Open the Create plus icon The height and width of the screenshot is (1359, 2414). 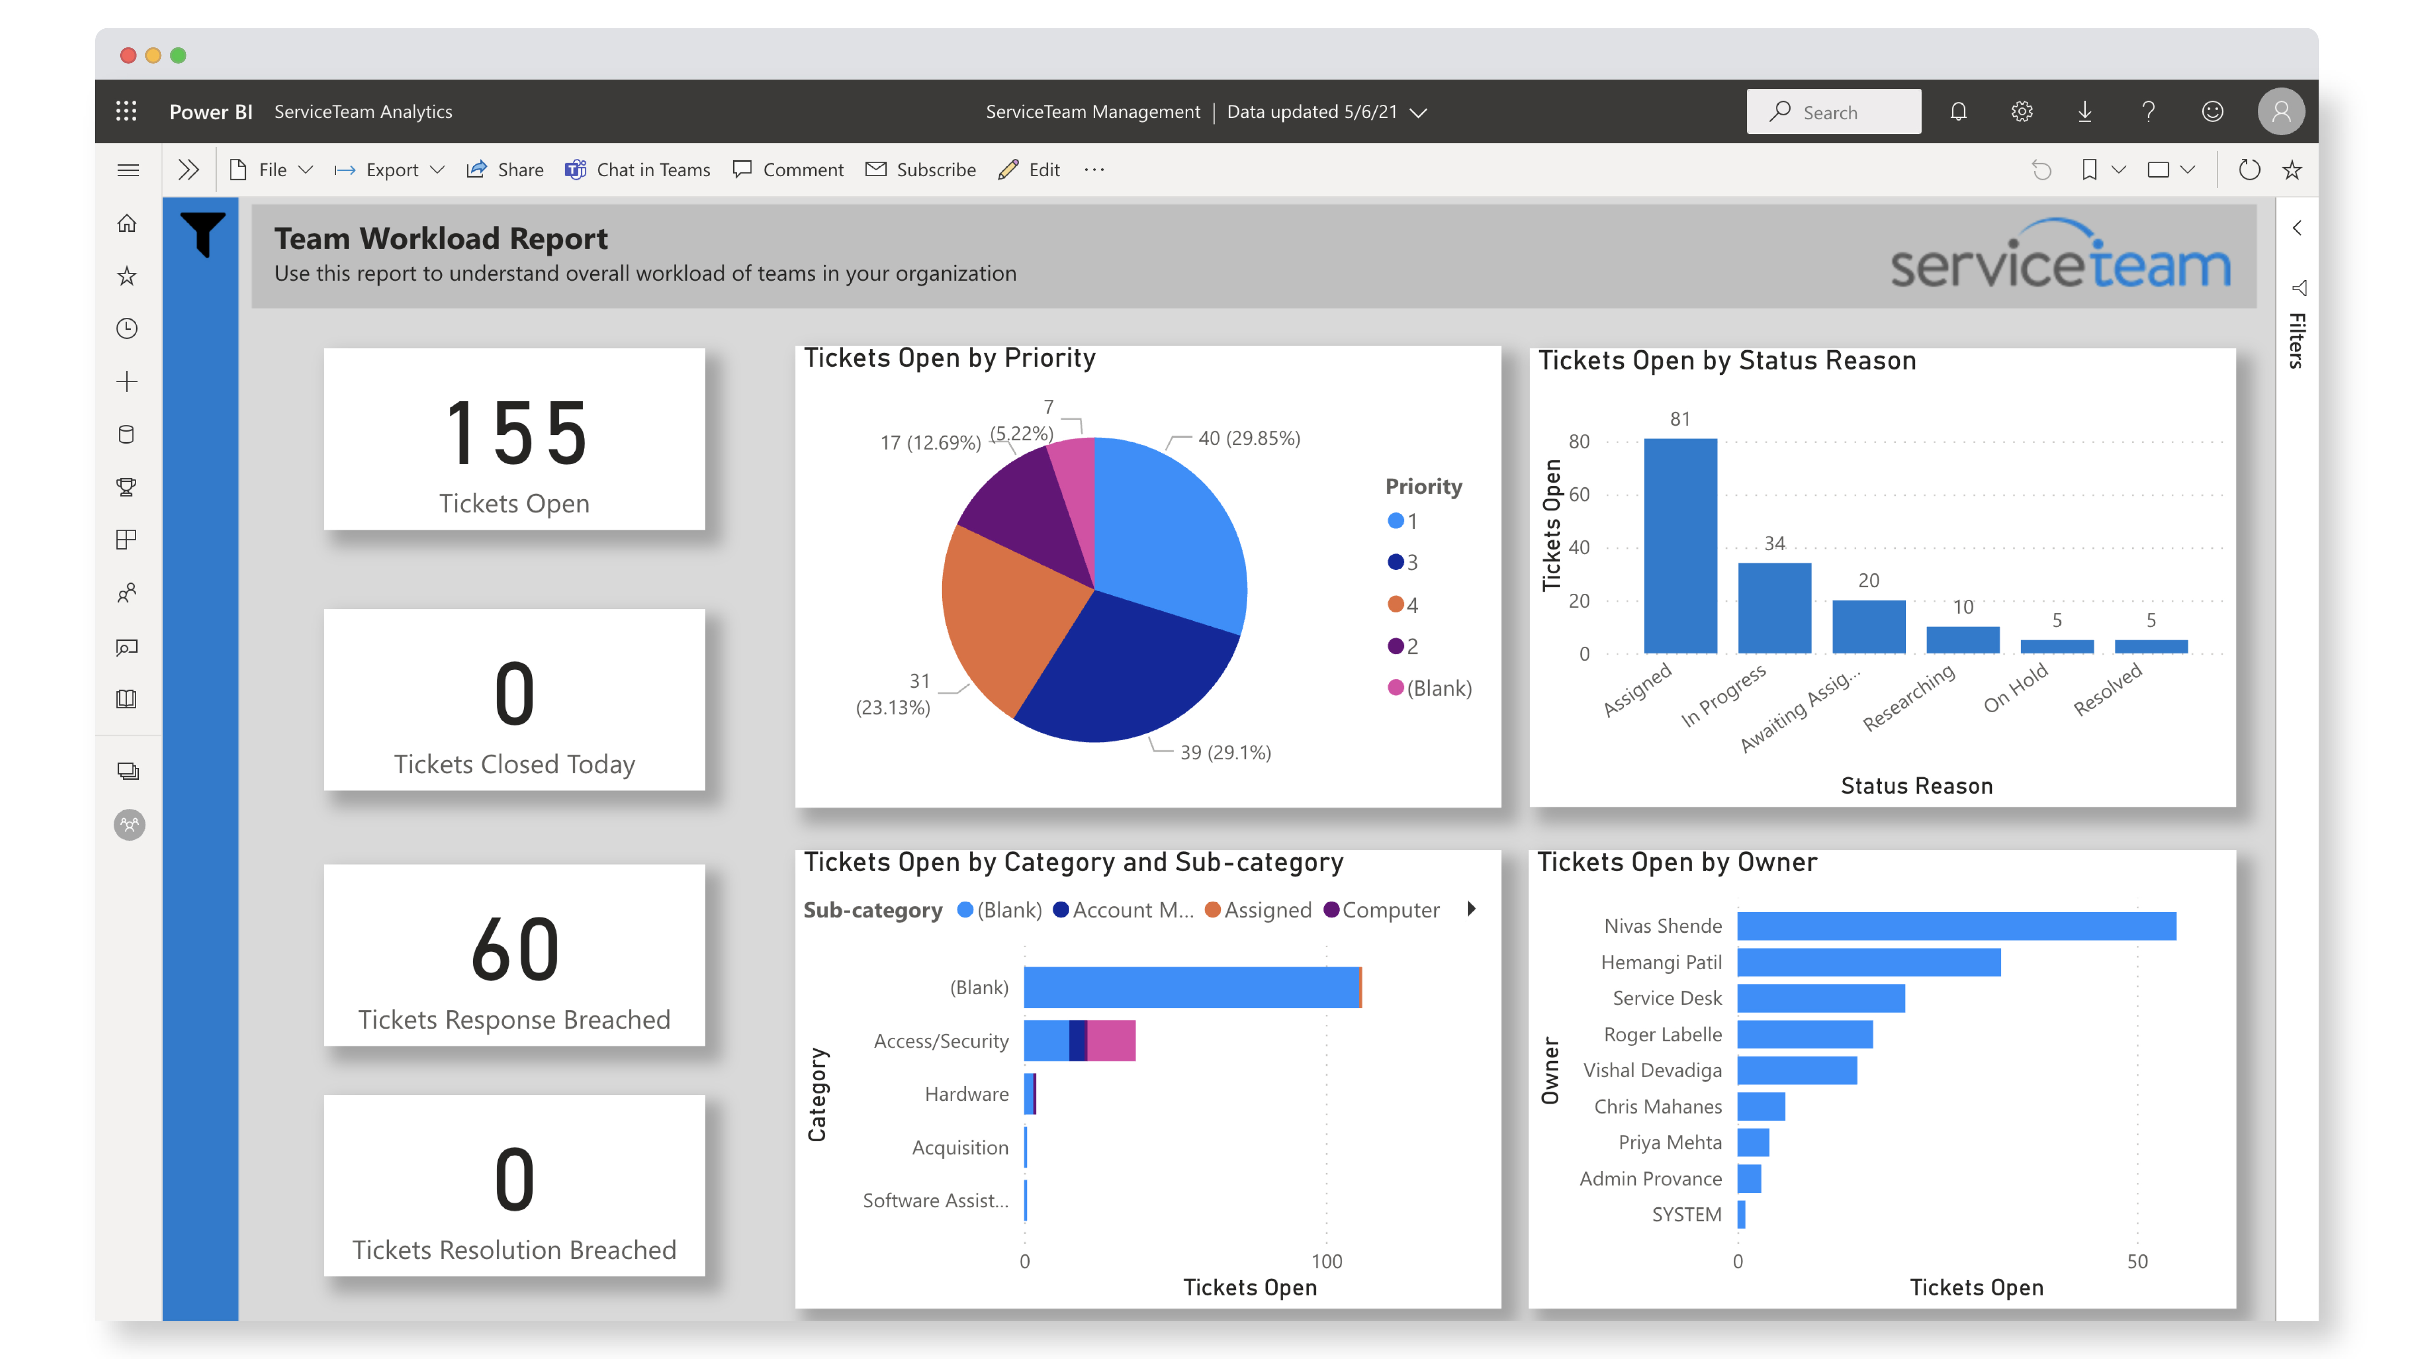pyautogui.click(x=128, y=381)
